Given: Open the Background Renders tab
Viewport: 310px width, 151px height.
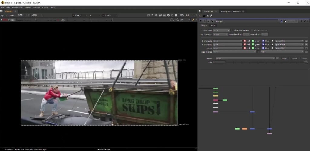Looking at the screenshot, I should (231, 11).
